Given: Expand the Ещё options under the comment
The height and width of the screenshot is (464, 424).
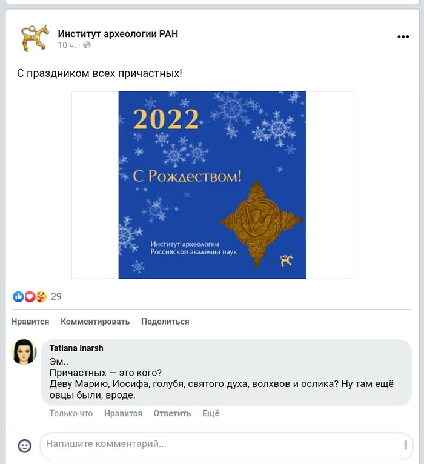Looking at the screenshot, I should click(210, 413).
